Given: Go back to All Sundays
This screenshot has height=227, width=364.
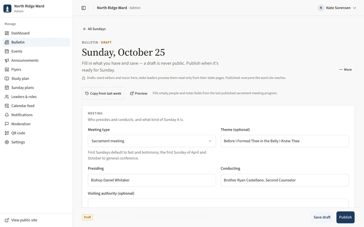Looking at the screenshot, I should pos(94,29).
